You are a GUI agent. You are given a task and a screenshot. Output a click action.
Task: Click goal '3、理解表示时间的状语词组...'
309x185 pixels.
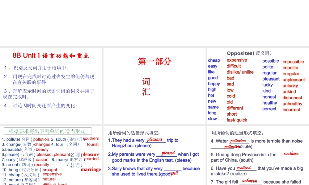point(49,94)
